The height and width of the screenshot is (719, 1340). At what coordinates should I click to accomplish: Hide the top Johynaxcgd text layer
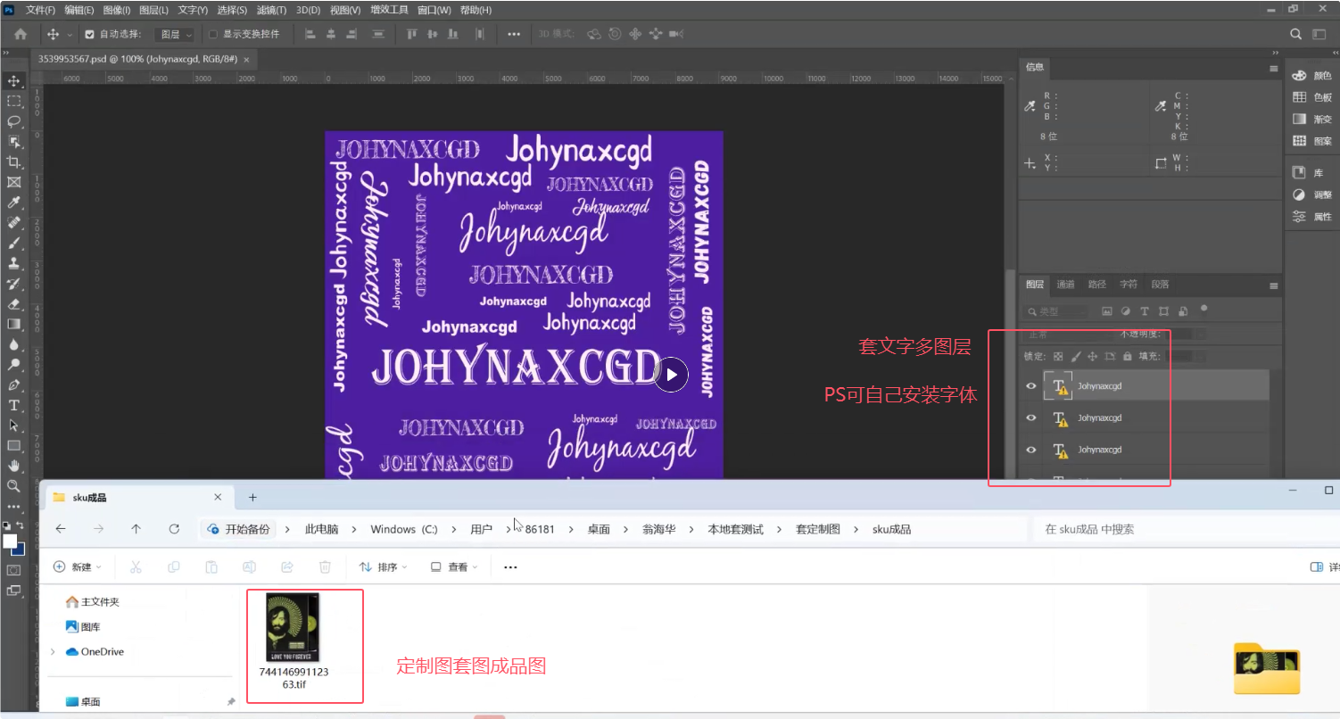click(x=1030, y=385)
